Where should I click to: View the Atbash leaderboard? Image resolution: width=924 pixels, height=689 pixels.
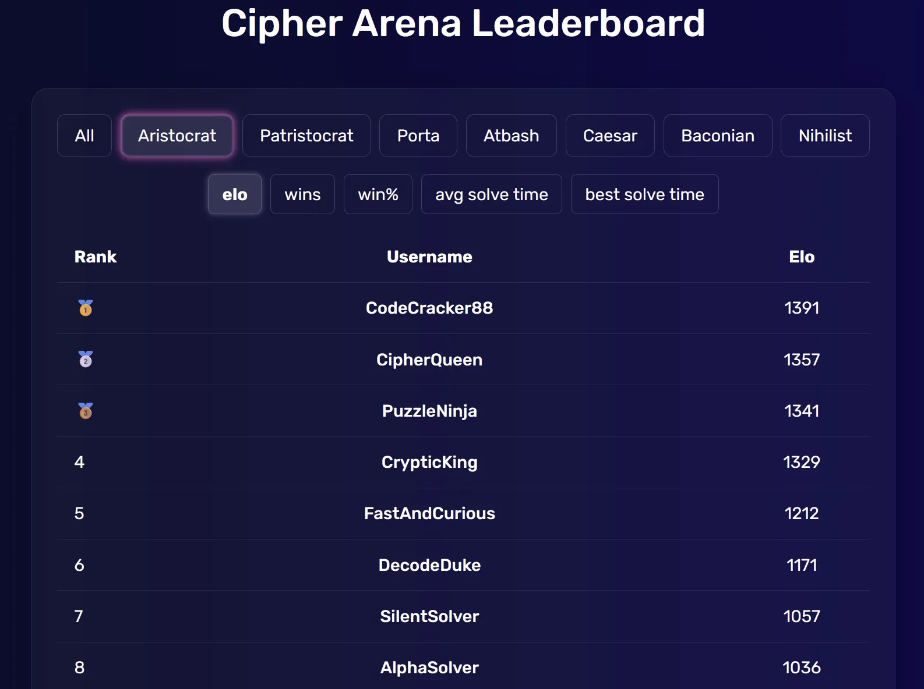tap(511, 136)
